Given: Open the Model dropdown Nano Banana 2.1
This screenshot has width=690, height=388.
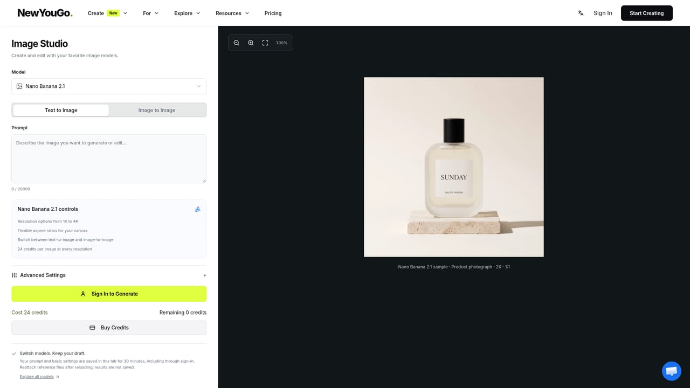Looking at the screenshot, I should pos(109,86).
